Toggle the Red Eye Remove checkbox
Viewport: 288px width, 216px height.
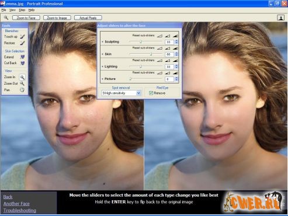(151, 93)
